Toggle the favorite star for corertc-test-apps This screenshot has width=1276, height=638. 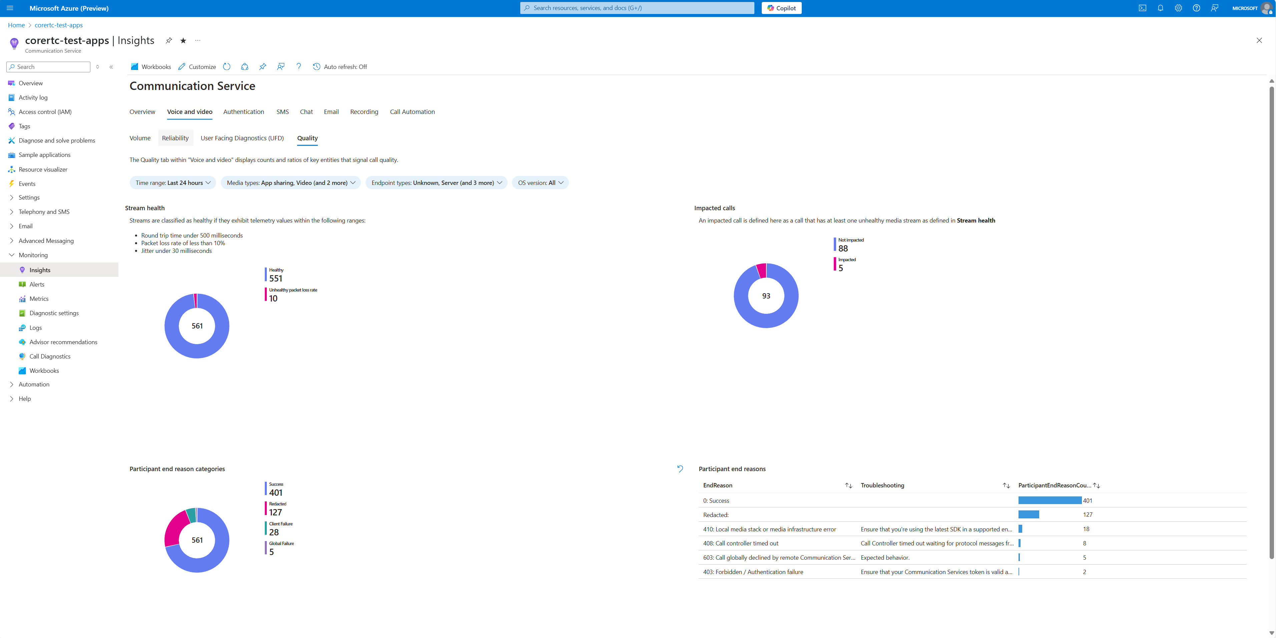(183, 41)
